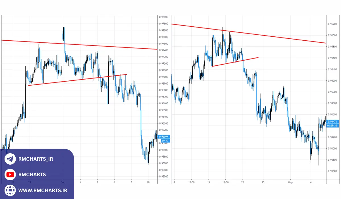Click the Telegram paper-plane icon
Image resolution: width=341 pixels, height=199 pixels.
[10, 159]
